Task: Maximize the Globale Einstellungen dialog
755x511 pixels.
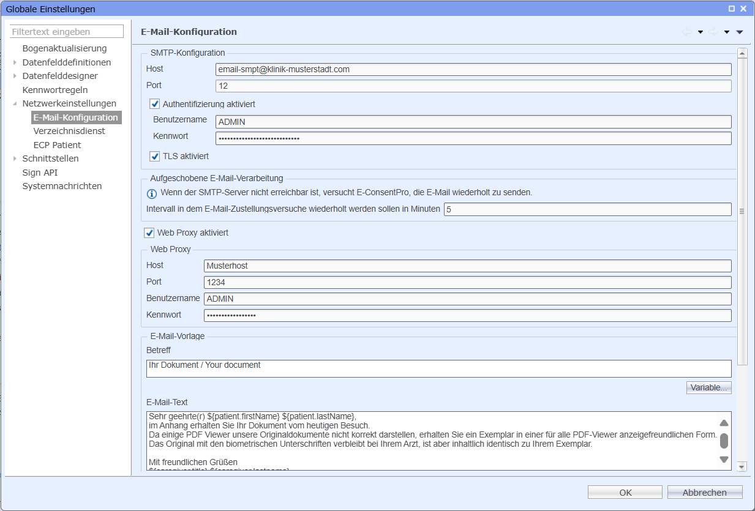Action: (x=732, y=9)
